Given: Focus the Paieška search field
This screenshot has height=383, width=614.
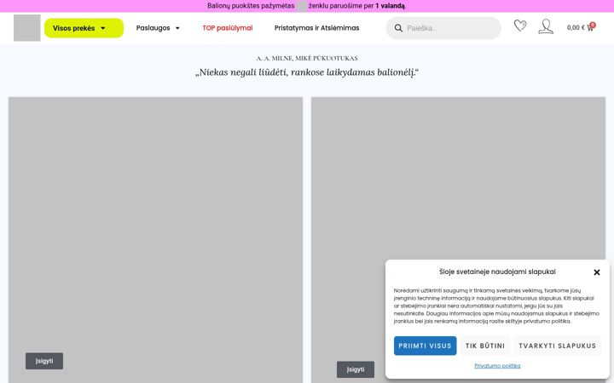Looking at the screenshot, I should [443, 28].
